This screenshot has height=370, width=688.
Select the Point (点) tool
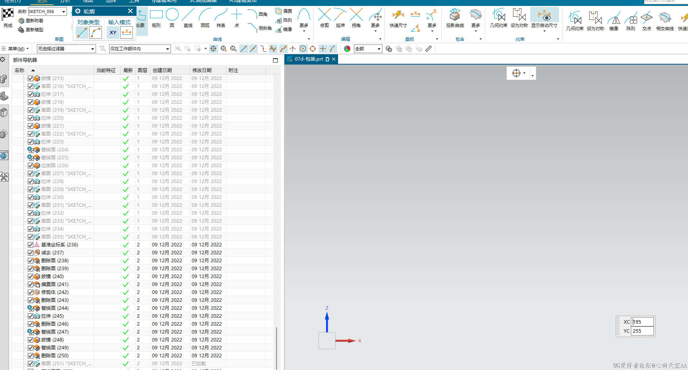(x=236, y=18)
